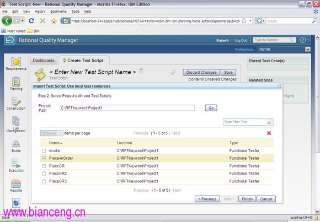Open the File menu
Screen dimensions: 320x222
click(x=5, y=12)
